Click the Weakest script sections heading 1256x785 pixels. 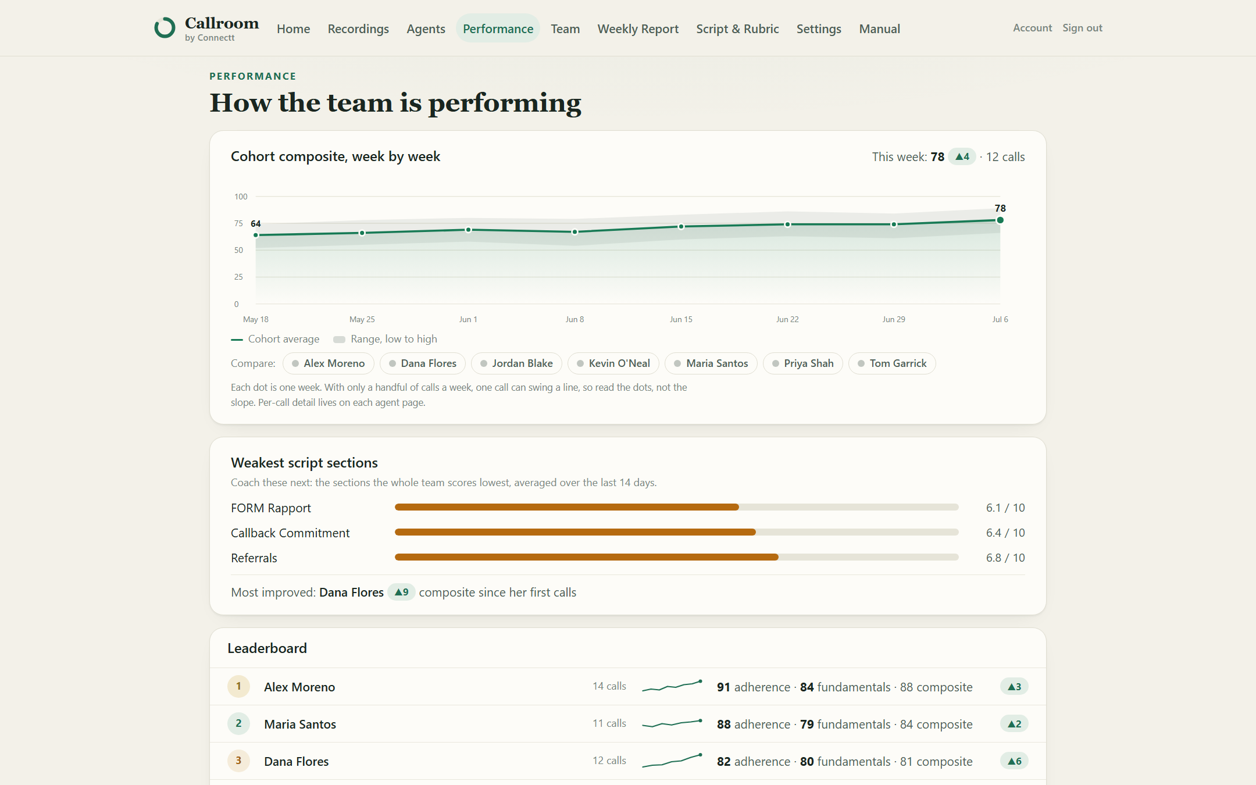tap(304, 462)
